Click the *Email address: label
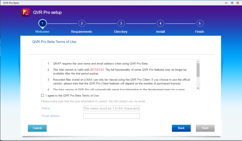 [51, 116]
